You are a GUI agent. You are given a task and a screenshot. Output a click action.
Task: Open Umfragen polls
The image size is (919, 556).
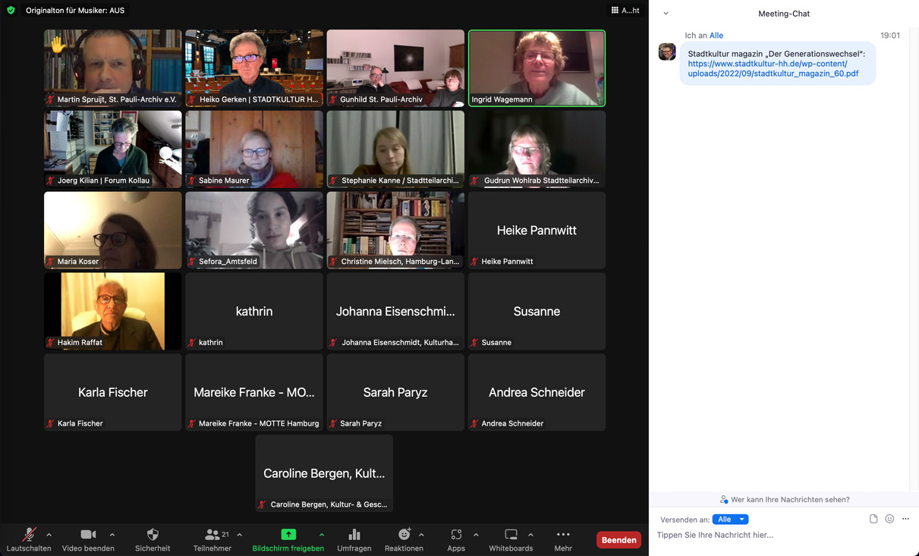pyautogui.click(x=354, y=539)
